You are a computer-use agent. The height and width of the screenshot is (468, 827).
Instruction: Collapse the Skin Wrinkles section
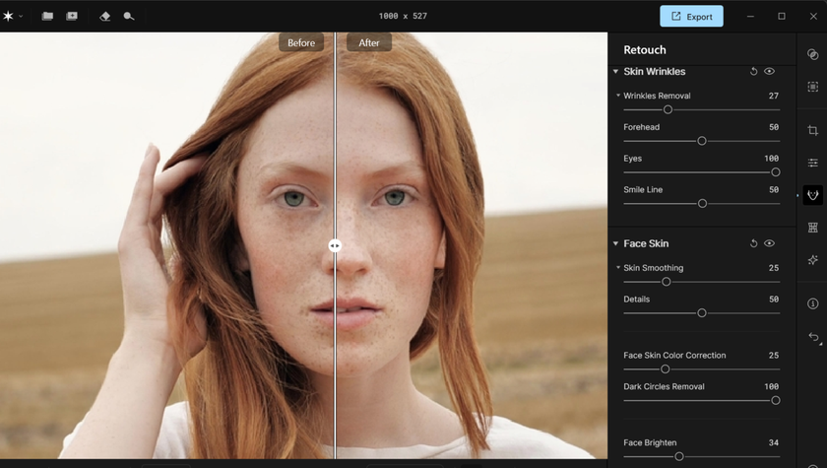(x=615, y=71)
